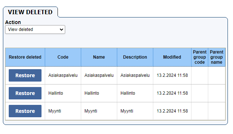Image resolution: width=233 pixels, height=134 pixels.
Task: Click the Name column header
Action: tap(99, 57)
